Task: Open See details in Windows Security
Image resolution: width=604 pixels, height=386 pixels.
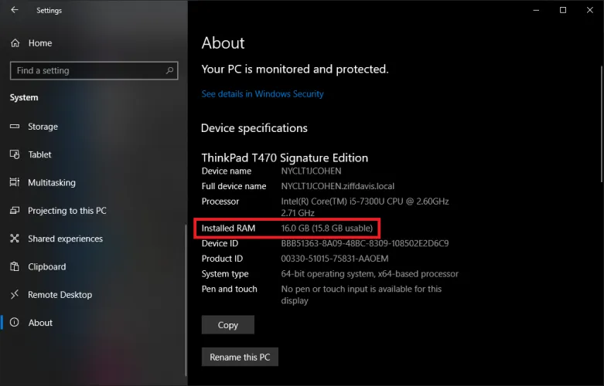Action: click(262, 94)
